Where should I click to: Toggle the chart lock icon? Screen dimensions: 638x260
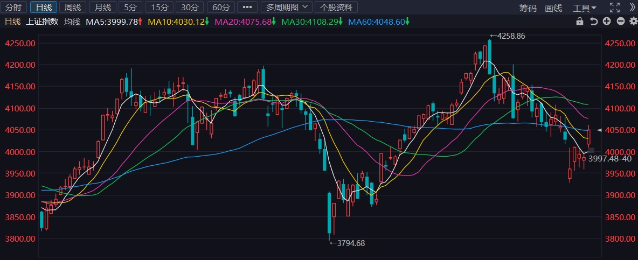coord(580,22)
